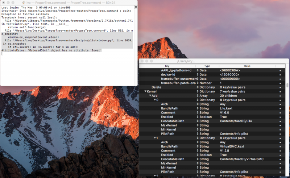The width and height of the screenshot is (290, 178).
Task: Click the type selector arrows for device-id
Action: coord(198,74)
